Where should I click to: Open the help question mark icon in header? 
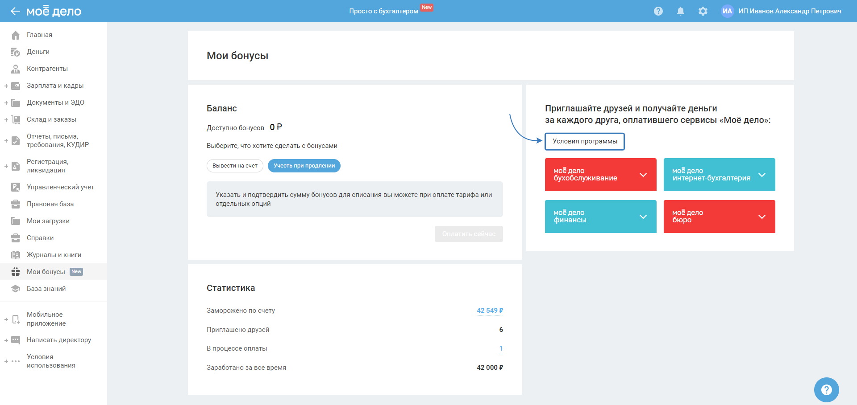(658, 11)
